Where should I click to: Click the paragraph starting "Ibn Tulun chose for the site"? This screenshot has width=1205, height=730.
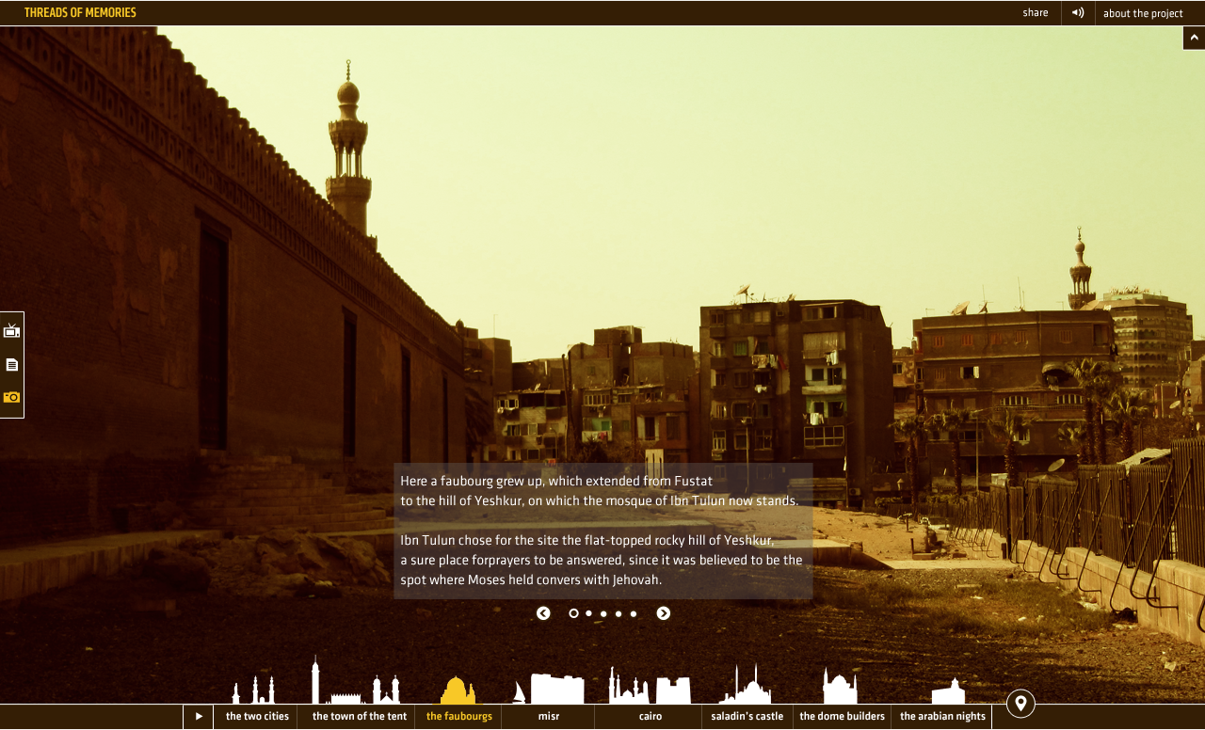point(602,561)
